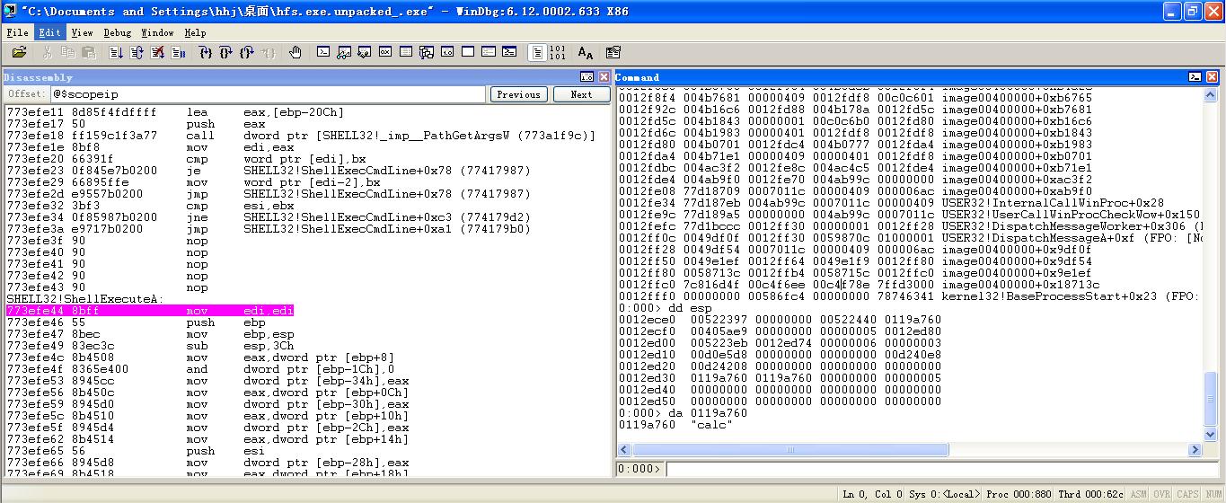Toggle Source mode off (101) button
Image resolution: width=1226 pixels, height=503 pixels.
point(558,53)
